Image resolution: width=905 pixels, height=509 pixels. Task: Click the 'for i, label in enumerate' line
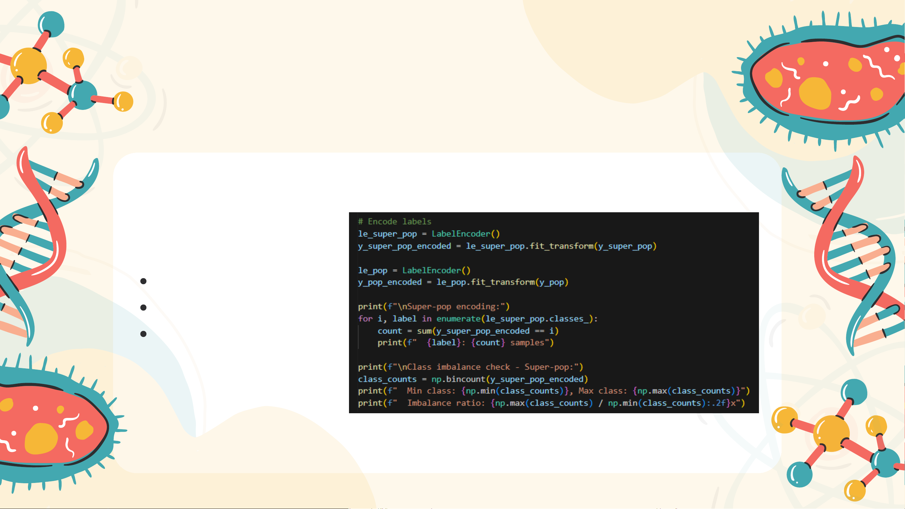point(477,319)
